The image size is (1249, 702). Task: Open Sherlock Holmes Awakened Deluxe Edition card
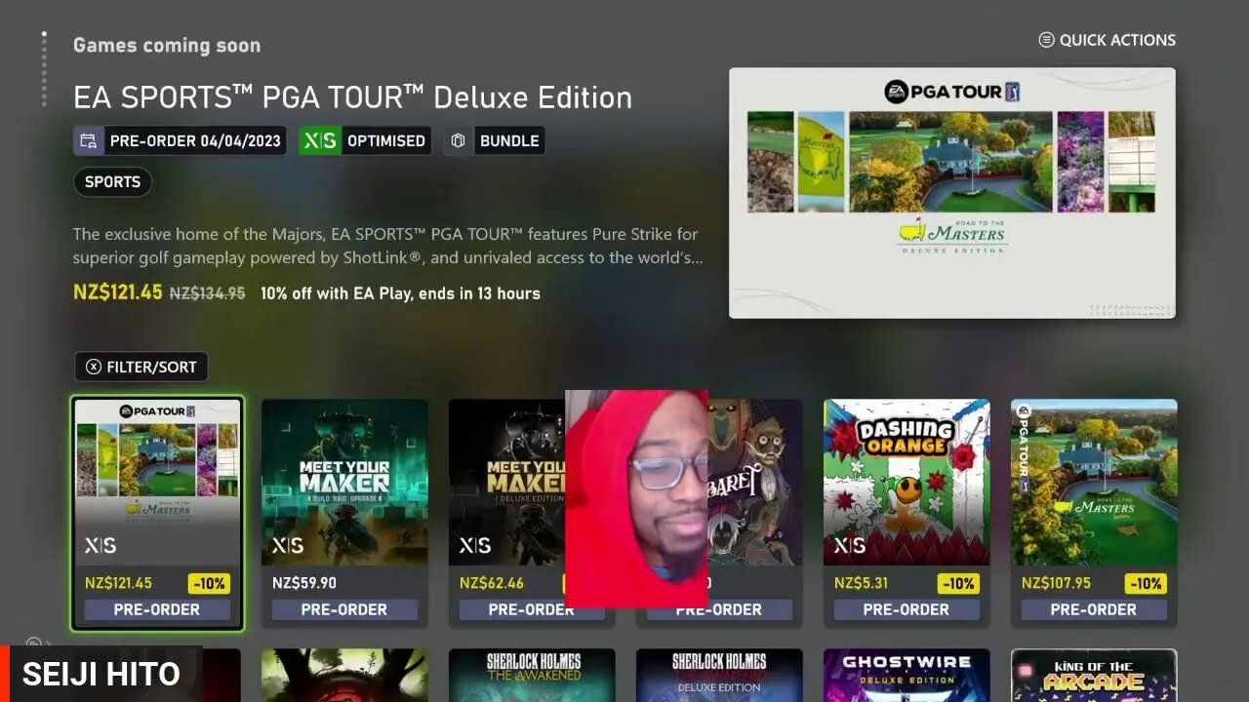719,675
